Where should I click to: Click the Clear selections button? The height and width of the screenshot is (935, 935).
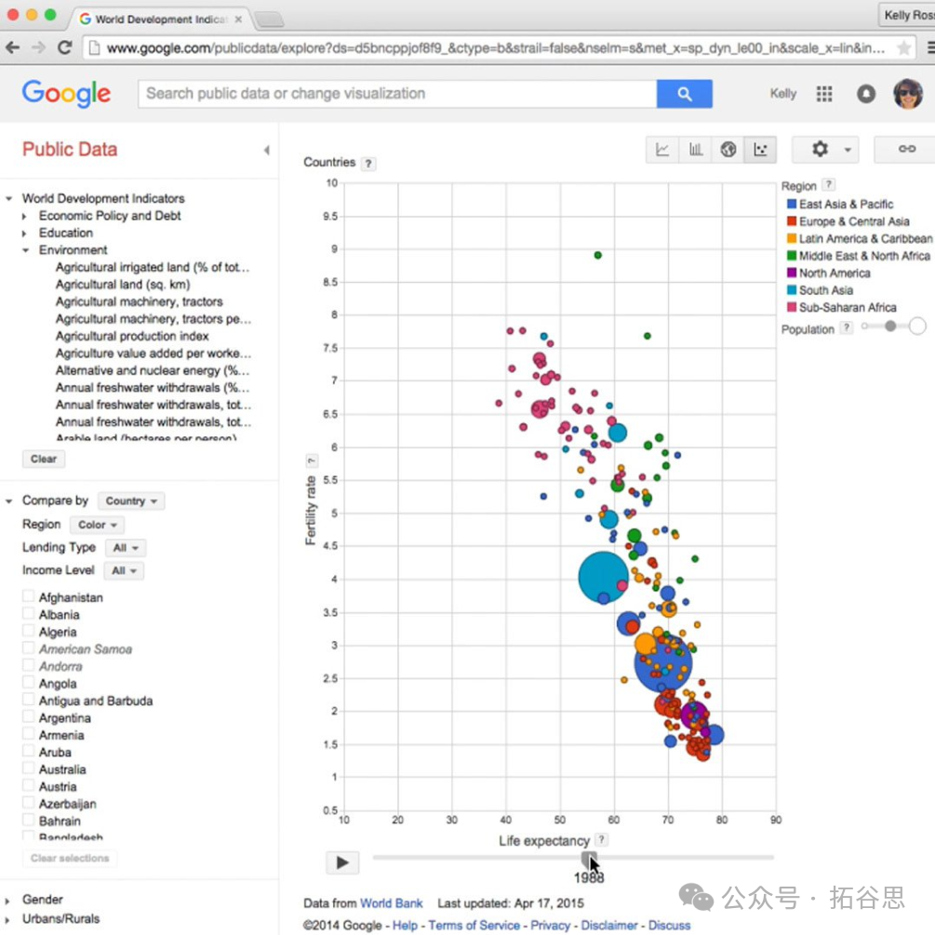click(x=70, y=858)
